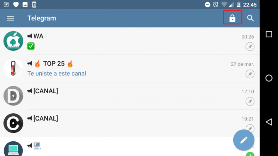Tap the 'Te uniste a este canal' text

tap(56, 74)
